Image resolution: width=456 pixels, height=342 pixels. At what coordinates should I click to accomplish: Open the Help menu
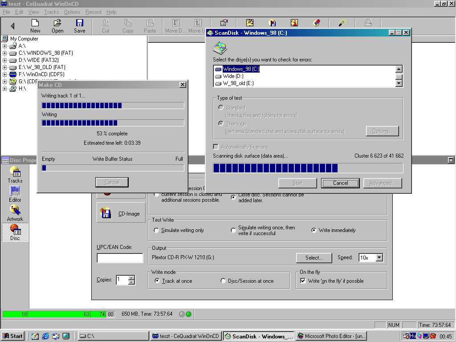111,12
